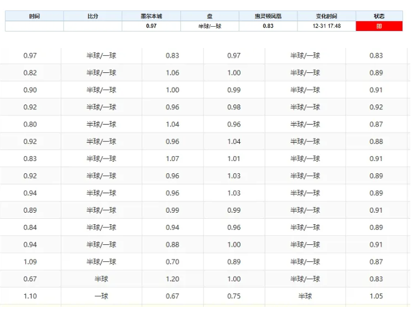This screenshot has width=414, height=316.
Task: Click the 1.06 odds cell
Action: 172,73
